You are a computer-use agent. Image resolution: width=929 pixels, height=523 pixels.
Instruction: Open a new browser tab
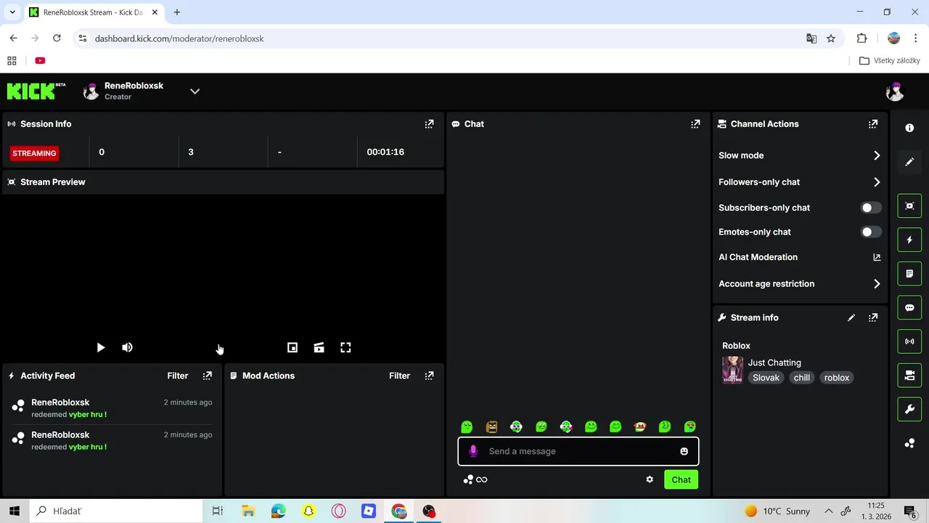177,12
